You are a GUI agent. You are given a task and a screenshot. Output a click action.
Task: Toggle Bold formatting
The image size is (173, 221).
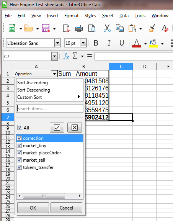tap(96, 43)
